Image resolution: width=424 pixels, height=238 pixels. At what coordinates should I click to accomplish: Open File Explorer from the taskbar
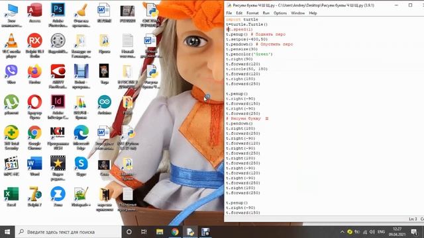tap(160, 232)
